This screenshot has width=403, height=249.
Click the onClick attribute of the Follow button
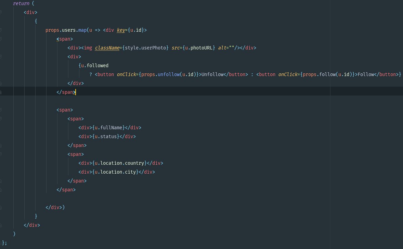(288, 75)
